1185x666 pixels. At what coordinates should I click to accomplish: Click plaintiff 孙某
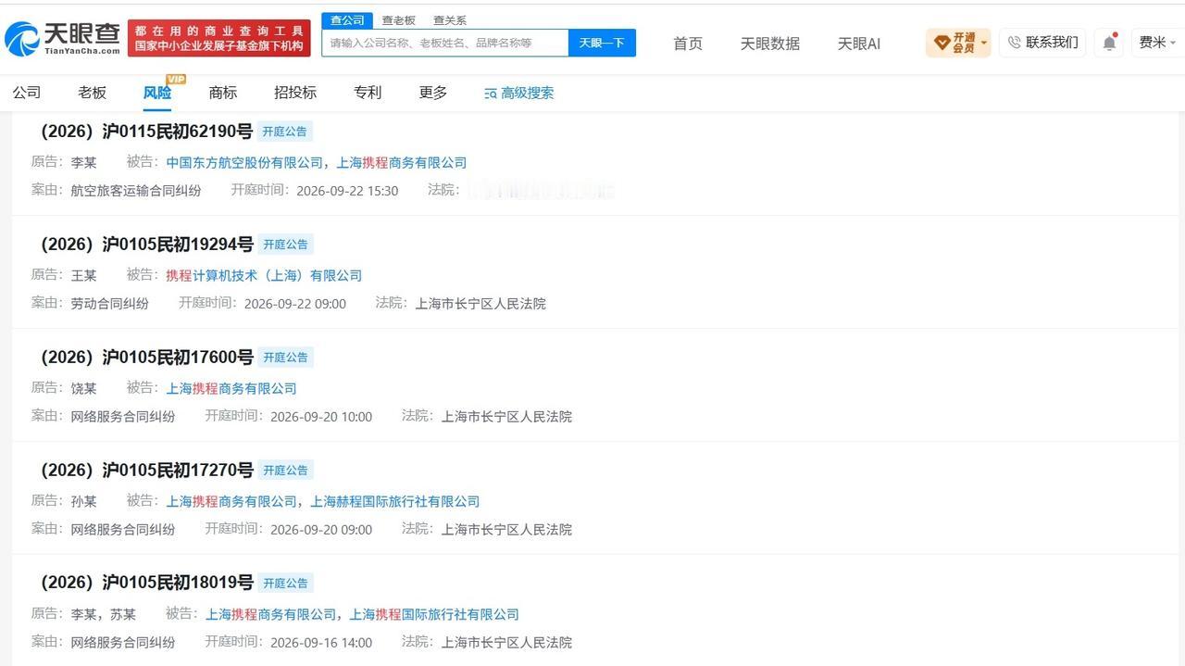click(x=83, y=502)
